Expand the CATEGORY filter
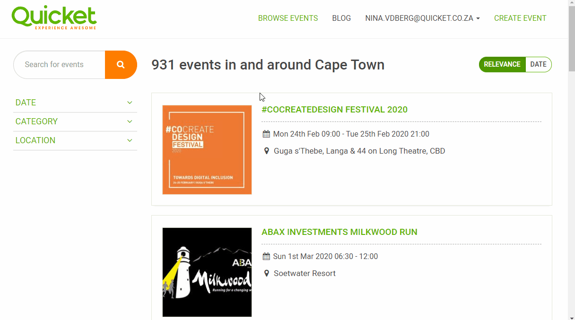This screenshot has width=575, height=320. (x=75, y=121)
